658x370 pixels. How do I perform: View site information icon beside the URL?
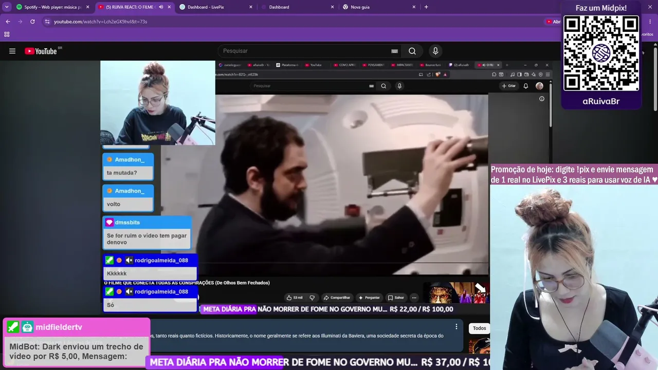point(47,22)
